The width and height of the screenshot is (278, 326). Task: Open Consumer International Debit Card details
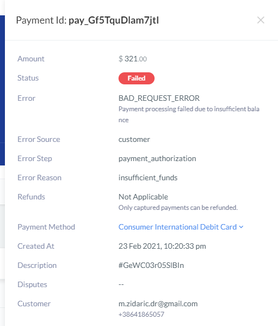point(178,227)
